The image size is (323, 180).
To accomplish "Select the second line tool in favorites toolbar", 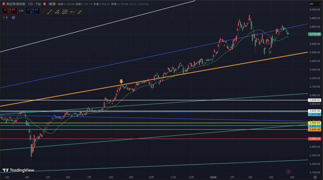I will pyautogui.click(x=57, y=12).
